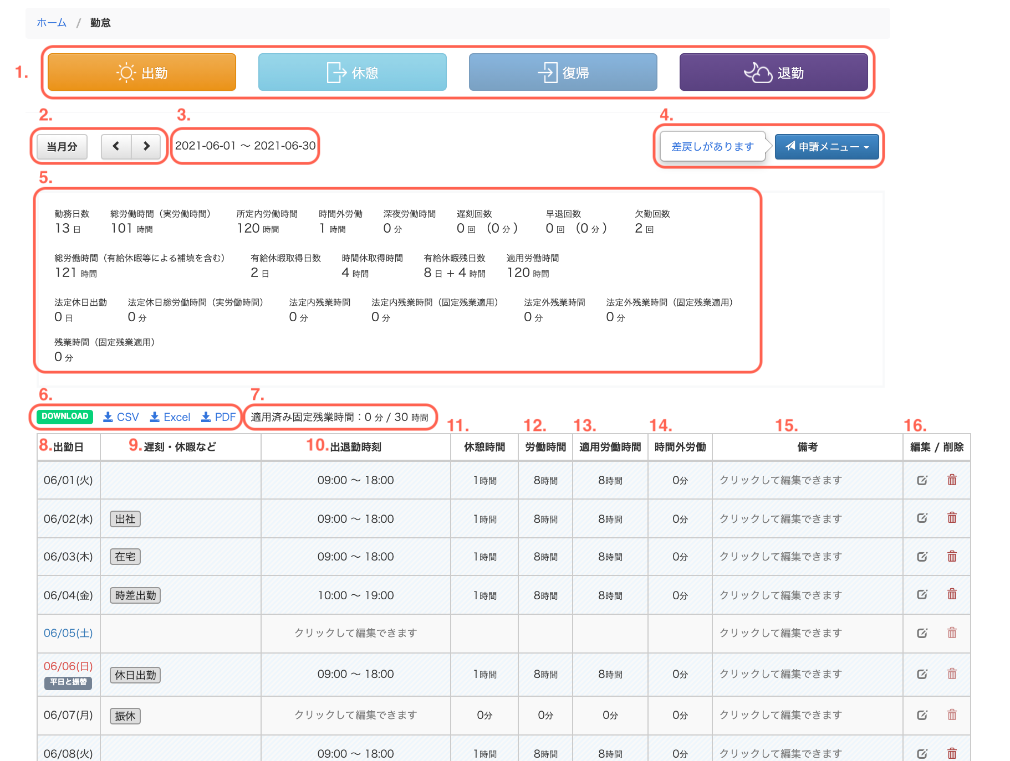Go to previous month with left chevron
1010x761 pixels.
pyautogui.click(x=116, y=146)
